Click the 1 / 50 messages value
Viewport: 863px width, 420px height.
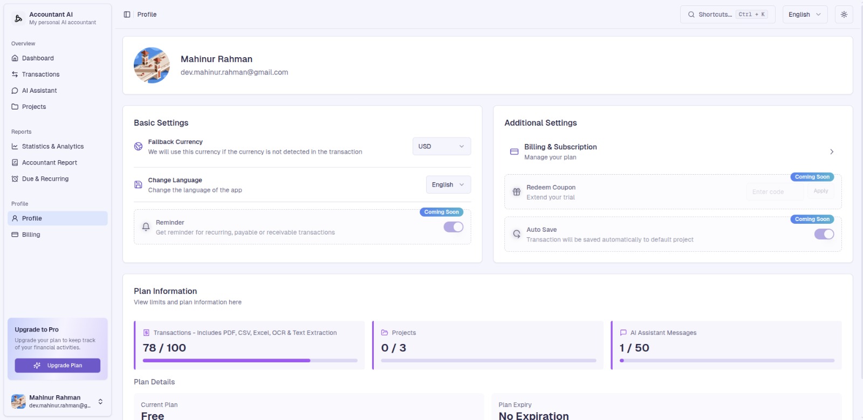[x=634, y=348]
